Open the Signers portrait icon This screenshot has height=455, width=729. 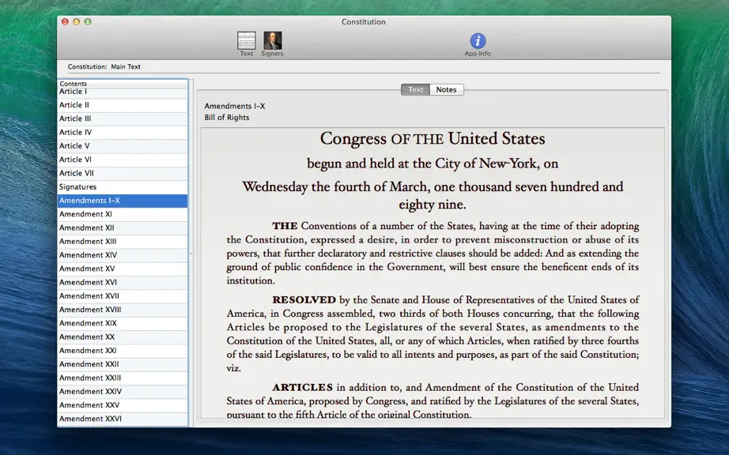point(273,41)
